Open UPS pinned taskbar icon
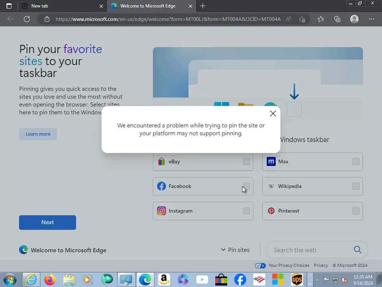Viewport: 382px width, 287px height. tap(297, 280)
